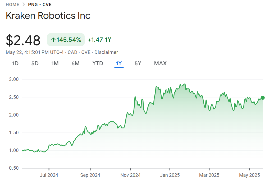Open the 5Y range tab
Image resolution: width=274 pixels, height=181 pixels.
138,63
